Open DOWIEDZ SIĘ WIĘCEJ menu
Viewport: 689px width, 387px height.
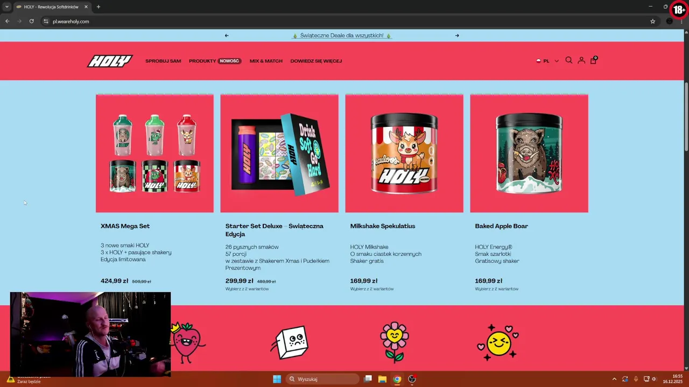pos(316,61)
